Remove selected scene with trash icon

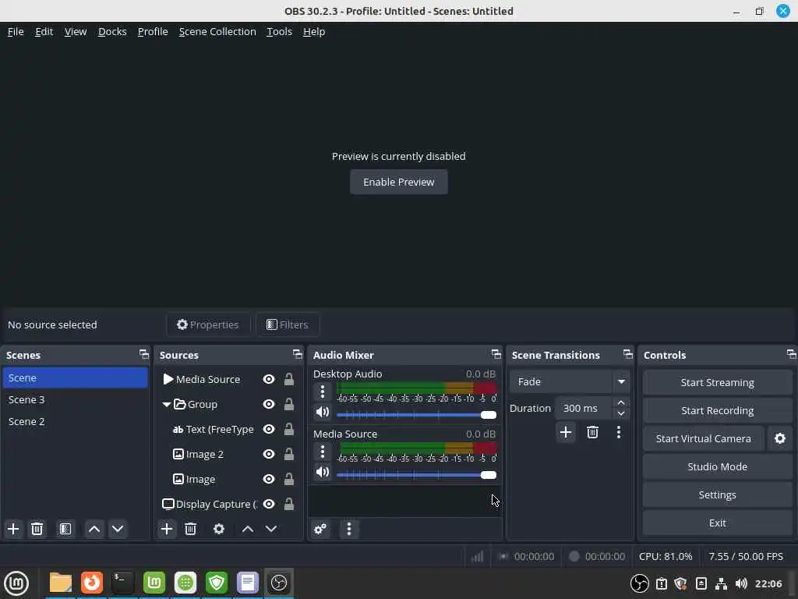coord(37,529)
